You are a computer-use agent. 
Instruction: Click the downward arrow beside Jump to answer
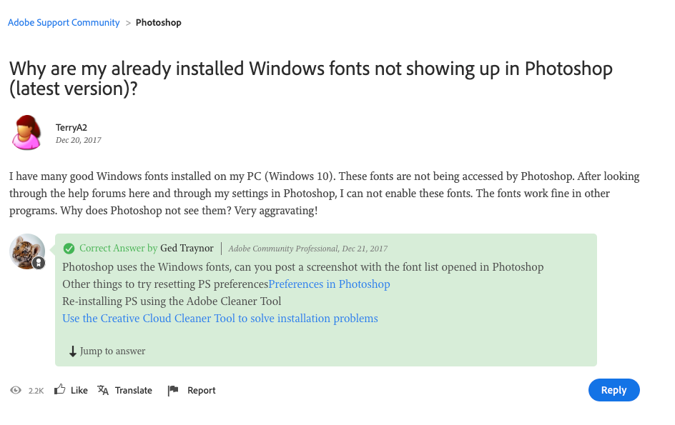point(74,351)
